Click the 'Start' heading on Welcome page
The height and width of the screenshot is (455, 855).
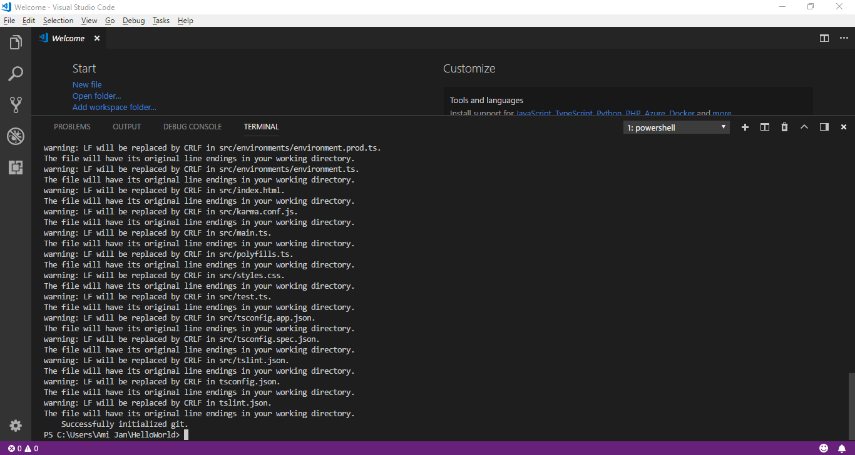coord(84,69)
